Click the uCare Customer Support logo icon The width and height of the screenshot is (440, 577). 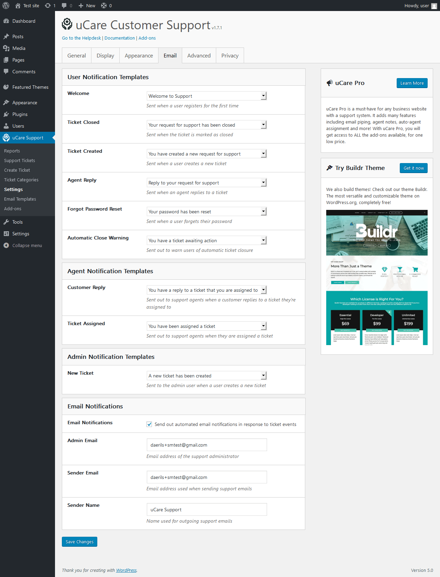pos(67,24)
